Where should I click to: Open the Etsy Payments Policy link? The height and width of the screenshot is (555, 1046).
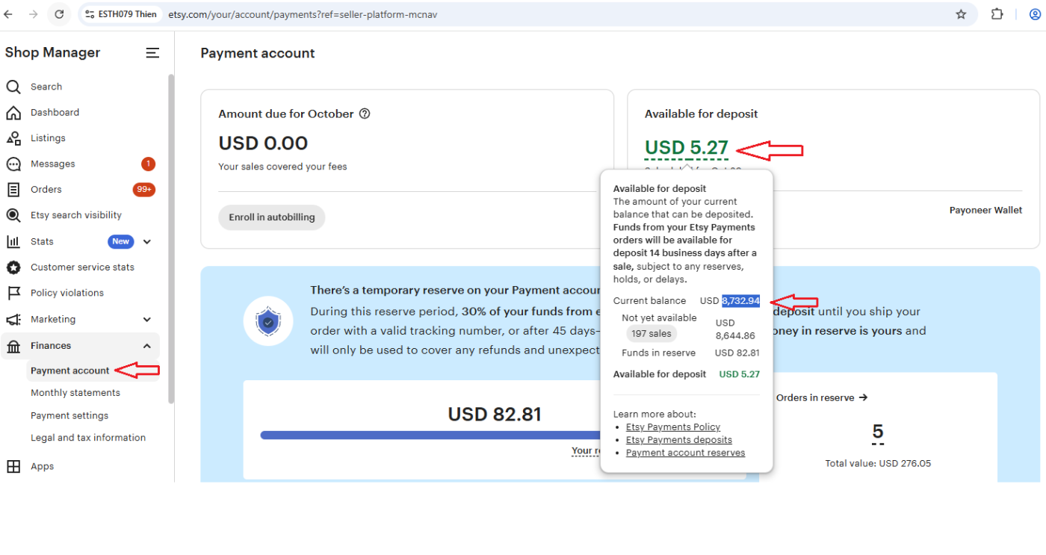(x=673, y=427)
